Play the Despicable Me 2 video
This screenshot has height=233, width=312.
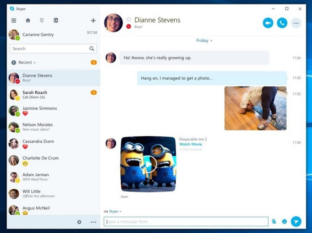pos(148,164)
